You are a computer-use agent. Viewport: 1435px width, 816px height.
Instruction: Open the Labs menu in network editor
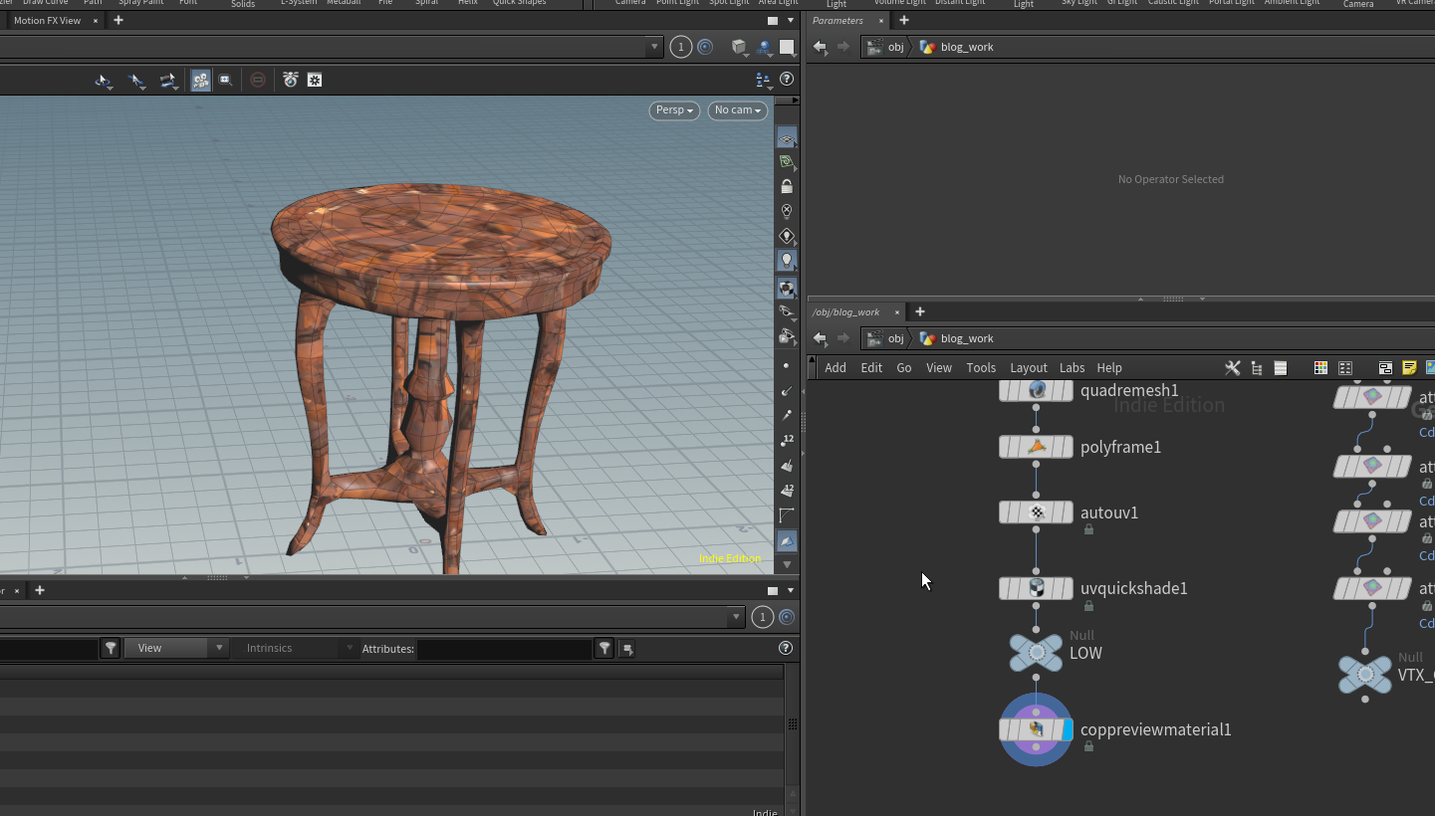pyautogui.click(x=1072, y=368)
